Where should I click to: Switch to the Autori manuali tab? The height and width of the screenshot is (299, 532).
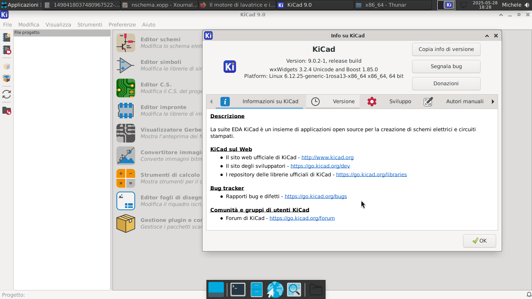pos(454,102)
